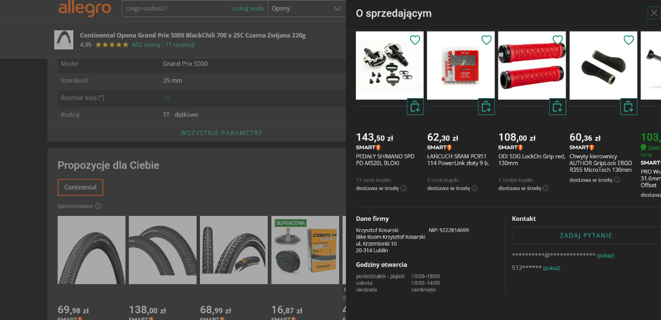This screenshot has height=320, width=661.
Task: Reveal phone number 513 with pokaż link
Action: 551,268
